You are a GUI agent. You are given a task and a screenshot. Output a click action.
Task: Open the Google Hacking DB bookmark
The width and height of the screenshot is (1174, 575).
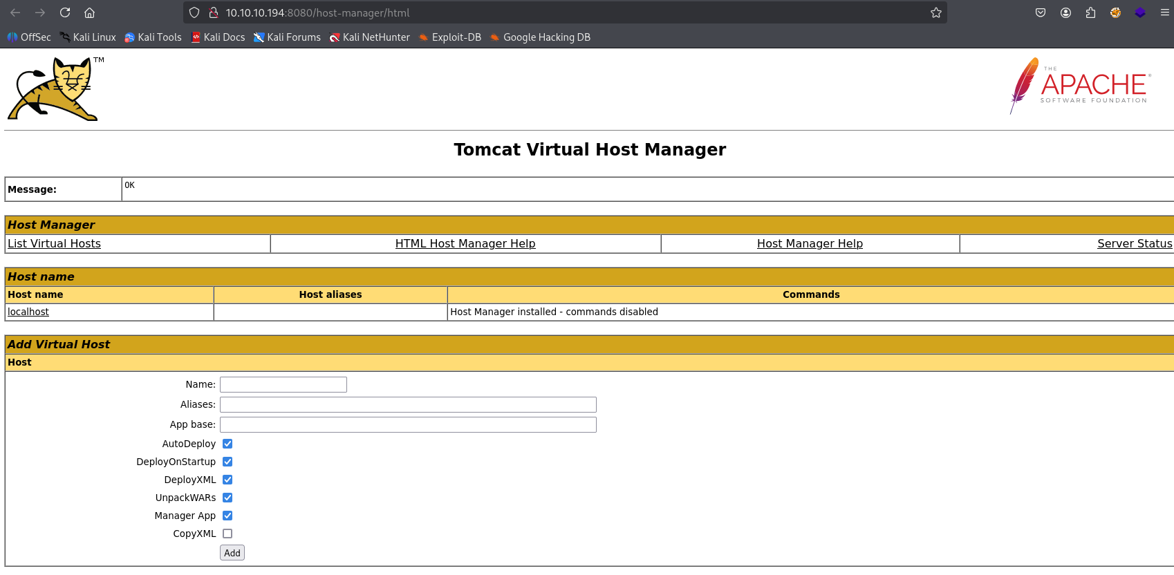[540, 37]
